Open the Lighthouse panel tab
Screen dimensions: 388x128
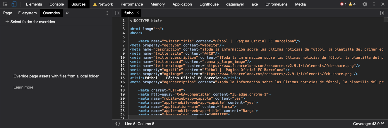point(209,4)
